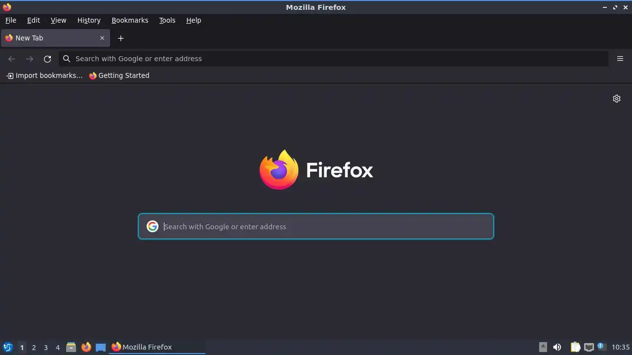Select Mozilla Firefox taskbar window button
Image resolution: width=632 pixels, height=355 pixels.
point(157,347)
